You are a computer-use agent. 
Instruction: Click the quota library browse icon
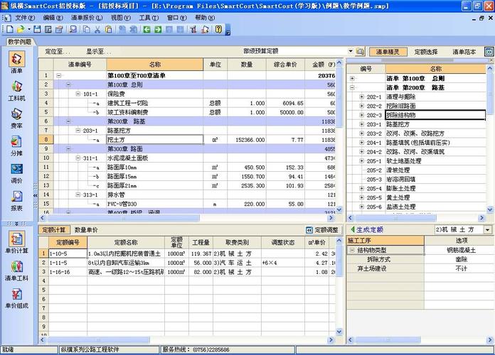point(360,51)
